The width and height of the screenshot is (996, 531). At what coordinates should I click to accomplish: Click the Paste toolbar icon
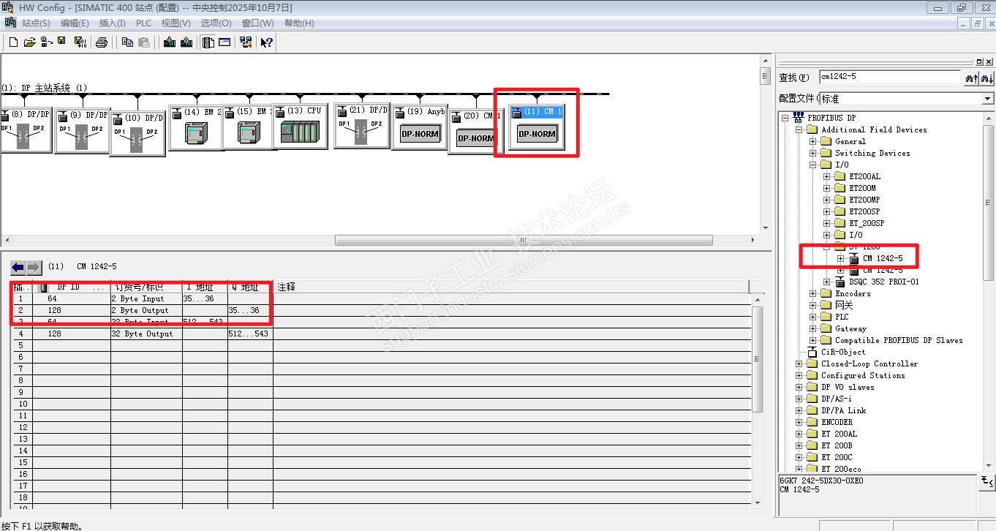click(x=144, y=42)
